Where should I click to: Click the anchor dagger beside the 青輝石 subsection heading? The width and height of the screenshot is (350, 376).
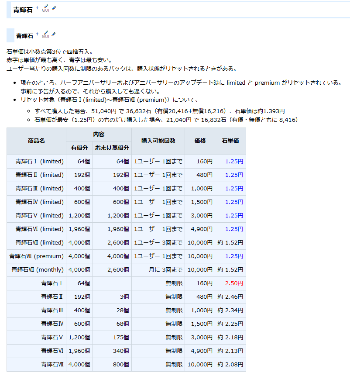37,34
